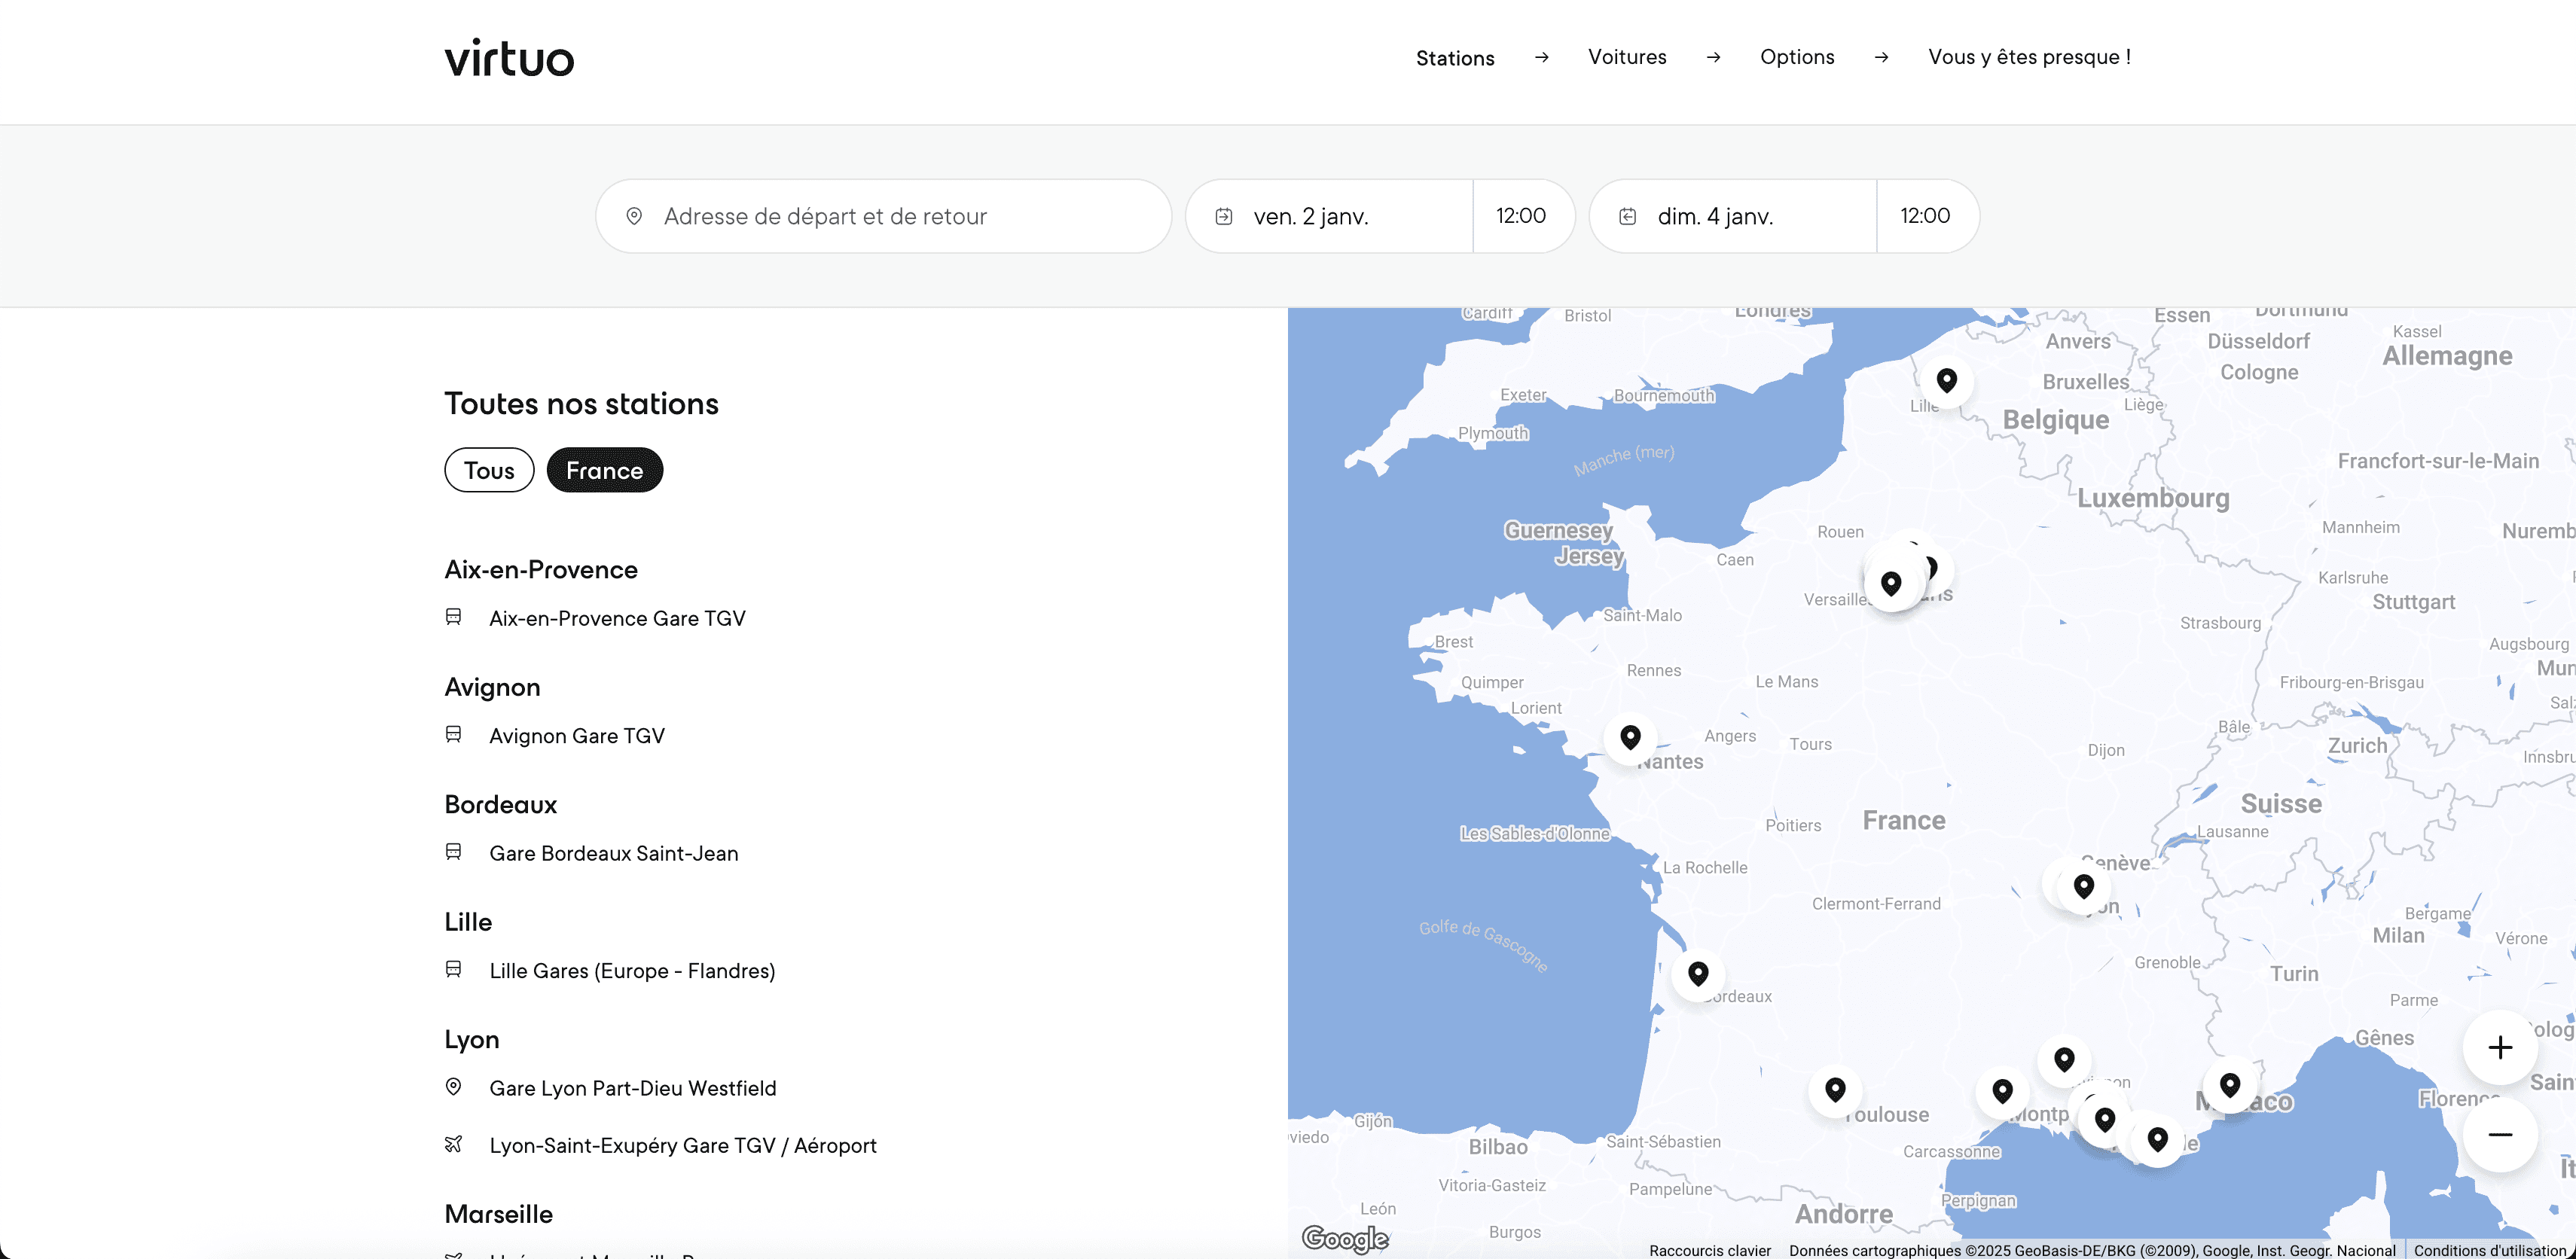Screen dimensions: 2576x1259
Task: Choose Aix-en-Provence Gare TGV station
Action: coord(617,618)
